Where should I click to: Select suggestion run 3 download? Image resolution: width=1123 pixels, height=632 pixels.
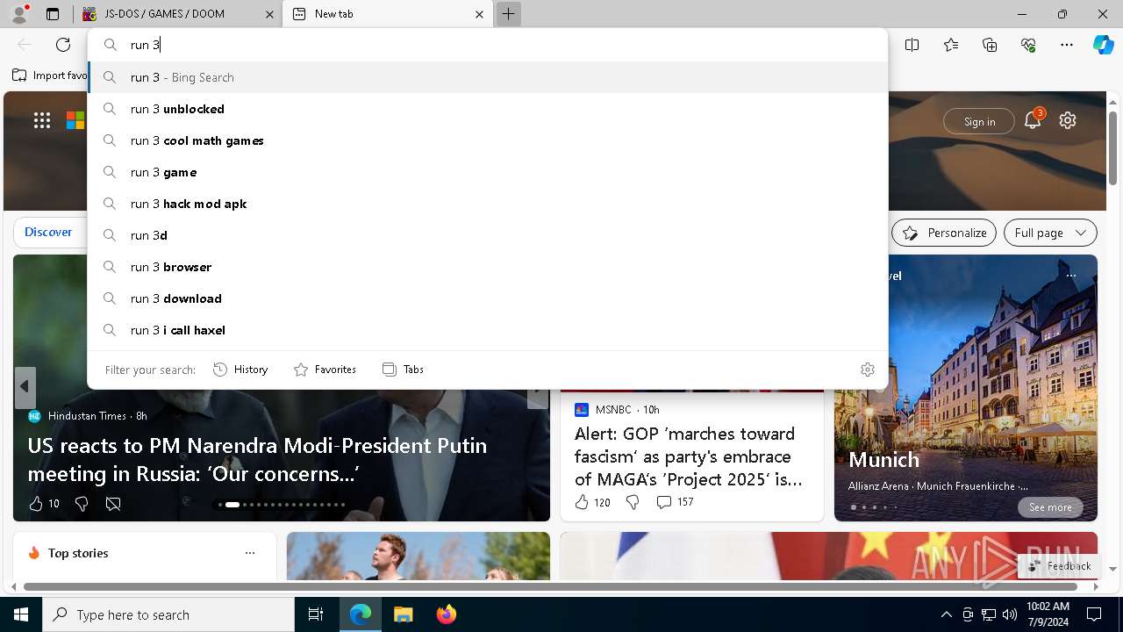488,298
